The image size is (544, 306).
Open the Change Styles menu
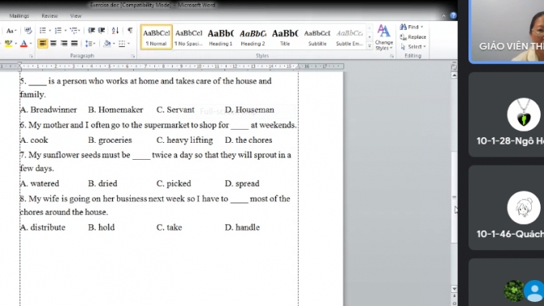pyautogui.click(x=384, y=37)
